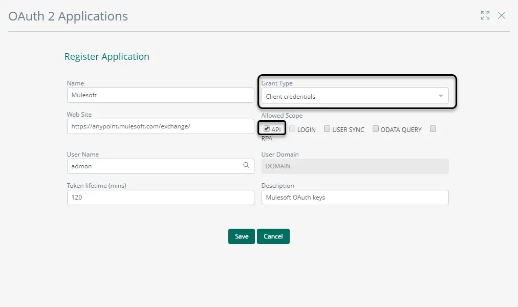Enable the RPA scope checkbox
The image size is (518, 307).
433,128
